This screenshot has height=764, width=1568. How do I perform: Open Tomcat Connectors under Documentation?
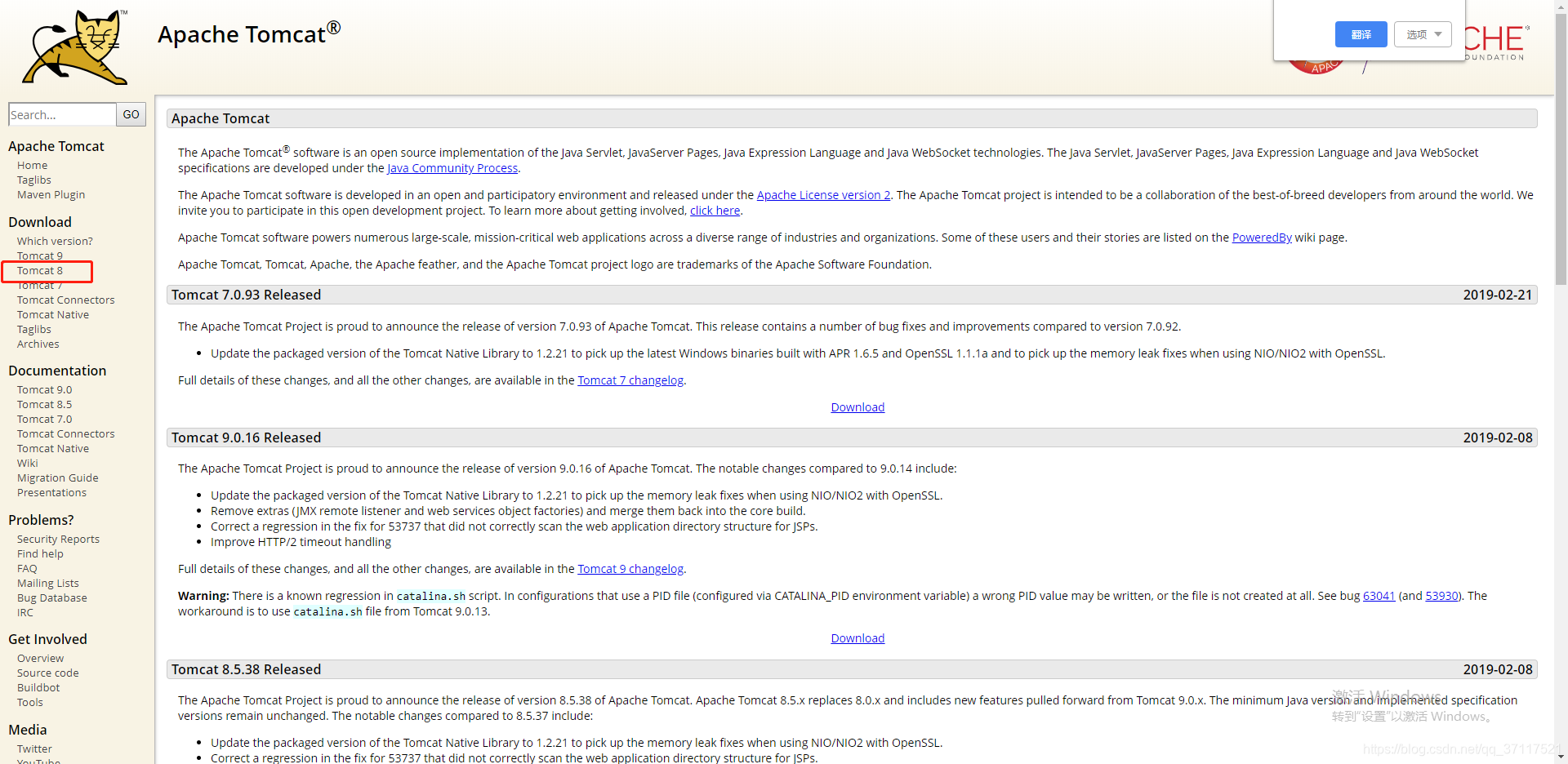[x=66, y=433]
